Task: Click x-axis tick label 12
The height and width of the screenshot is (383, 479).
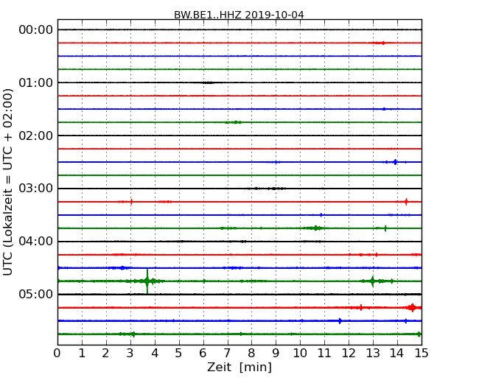Action: coord(349,354)
